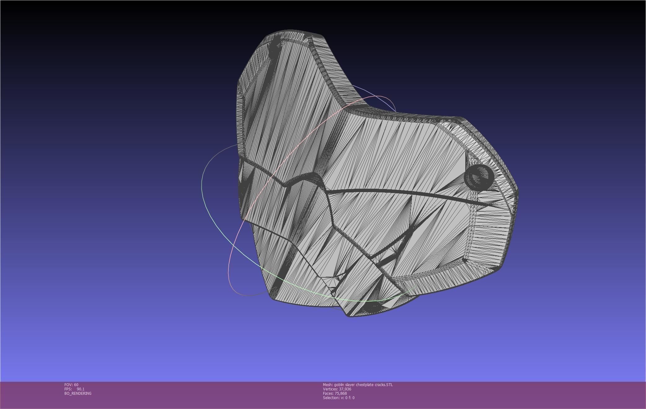Viewport: 646px width, 409px height.
Task: Click the FOV: 60 readout
Action: (71, 385)
